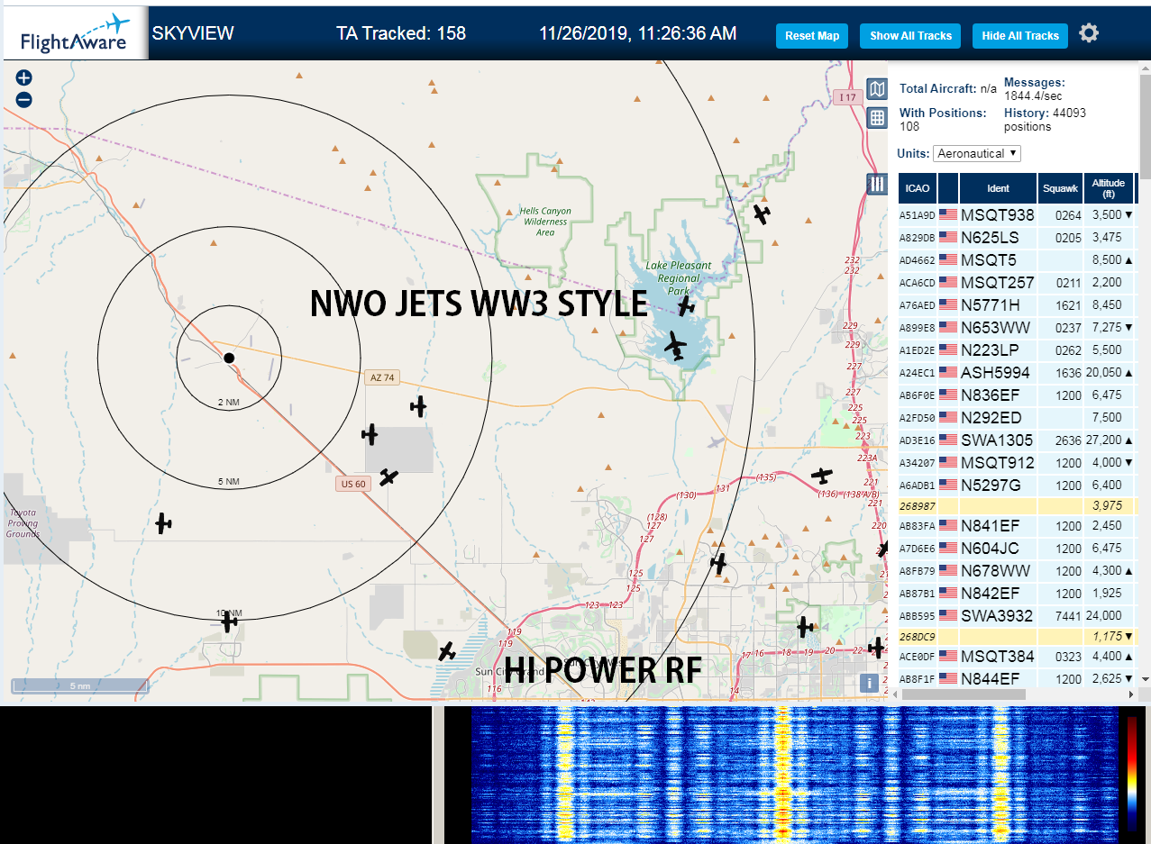Open the Units dropdown set to Aeronautical
The image size is (1151, 844).
point(977,153)
